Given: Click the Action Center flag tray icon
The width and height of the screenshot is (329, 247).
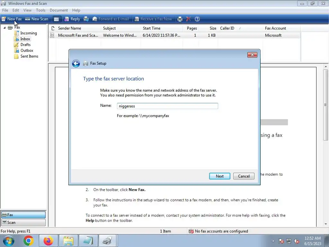Looking at the screenshot, I should (x=281, y=241).
